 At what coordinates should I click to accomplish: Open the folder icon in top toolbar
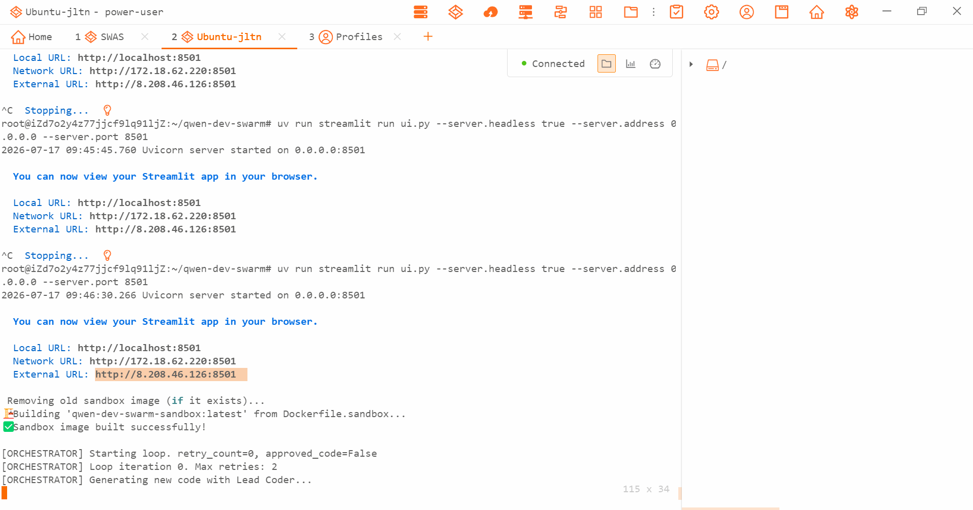[631, 12]
